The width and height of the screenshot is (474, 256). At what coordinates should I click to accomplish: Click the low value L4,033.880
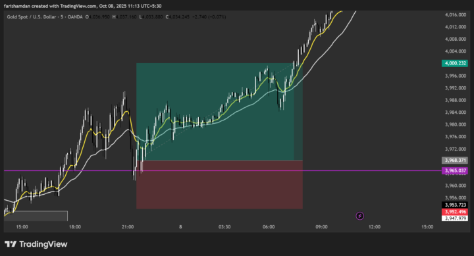[151, 17]
